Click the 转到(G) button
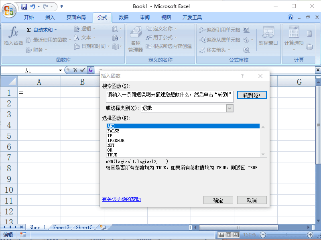Screen dimensions: 321x240 [252, 95]
